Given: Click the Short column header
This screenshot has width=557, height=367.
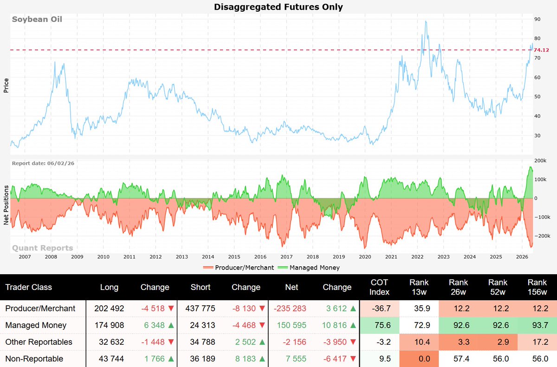Looking at the screenshot, I should [x=201, y=287].
